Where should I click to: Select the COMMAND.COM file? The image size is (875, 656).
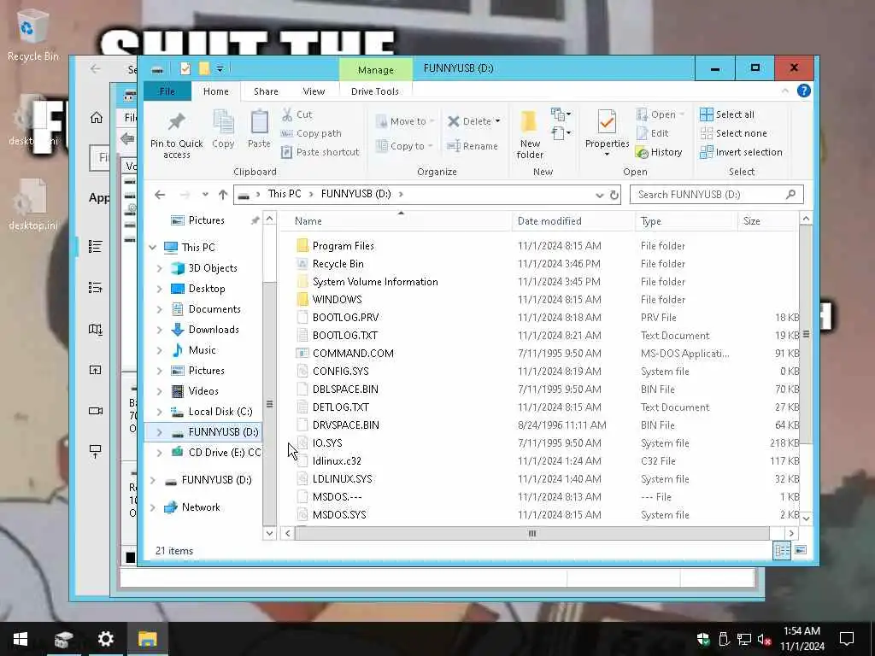pyautogui.click(x=353, y=353)
